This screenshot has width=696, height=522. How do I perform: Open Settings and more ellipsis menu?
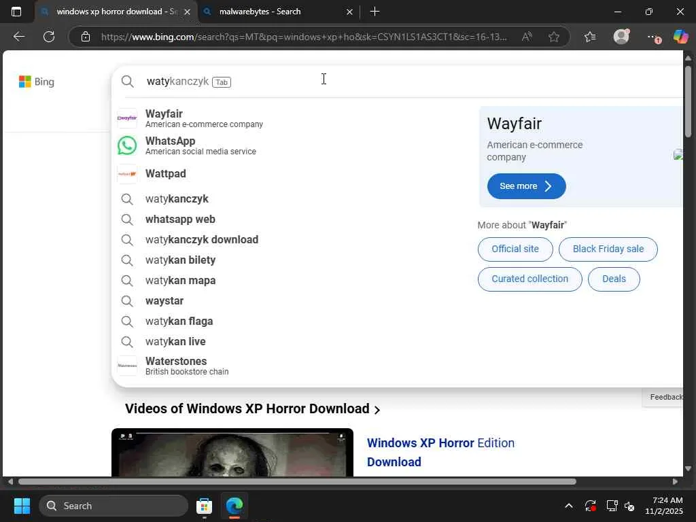[x=653, y=37]
